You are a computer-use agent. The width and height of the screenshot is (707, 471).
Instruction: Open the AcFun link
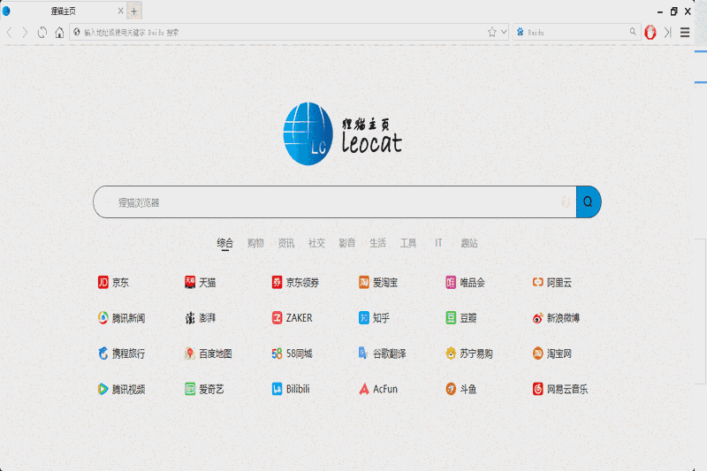378,389
